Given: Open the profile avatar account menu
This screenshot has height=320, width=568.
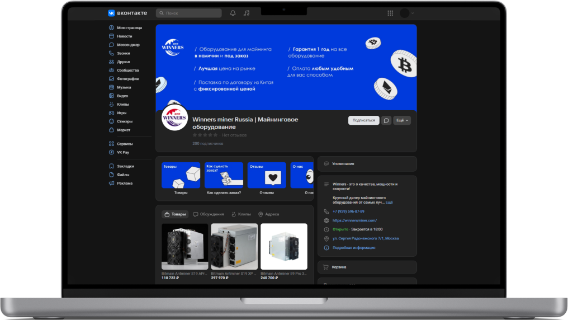Looking at the screenshot, I should (407, 13).
